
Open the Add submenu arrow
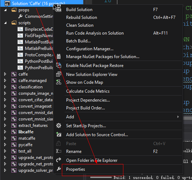(x=178, y=117)
